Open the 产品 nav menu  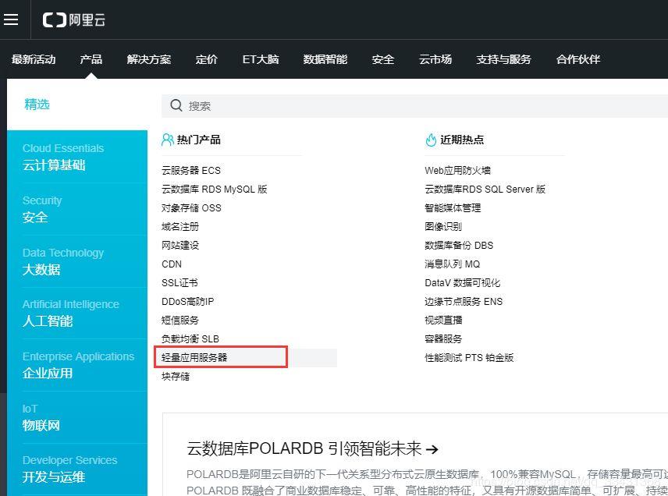91,59
